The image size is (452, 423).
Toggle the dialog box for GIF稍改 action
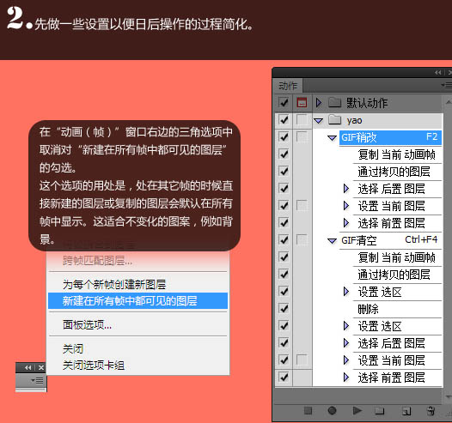[x=302, y=137]
